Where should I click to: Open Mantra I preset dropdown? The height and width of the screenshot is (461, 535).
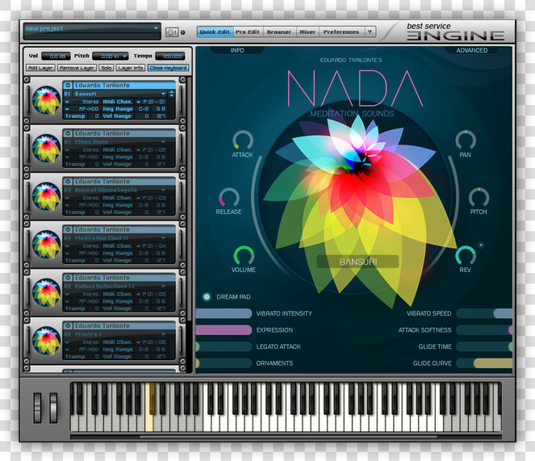point(164,334)
